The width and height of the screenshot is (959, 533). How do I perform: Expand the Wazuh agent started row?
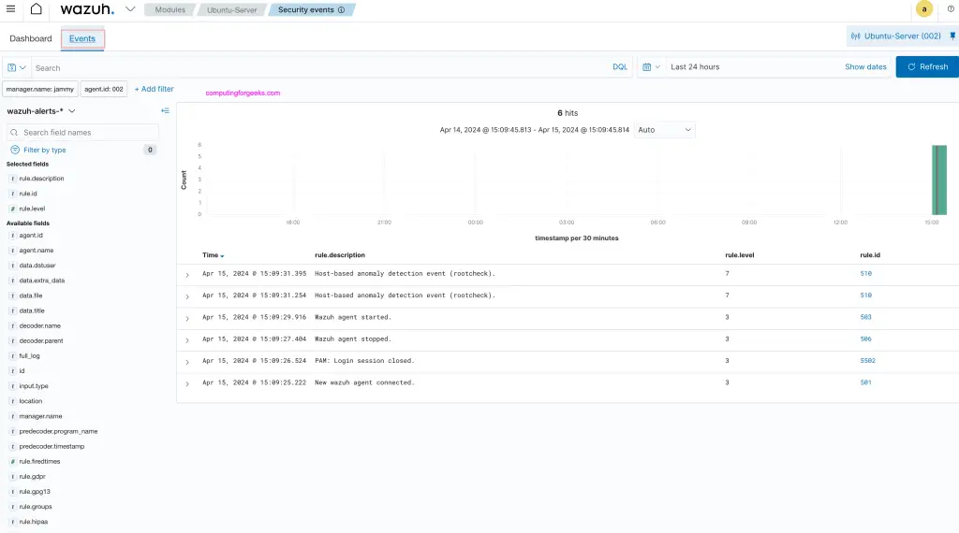(187, 318)
